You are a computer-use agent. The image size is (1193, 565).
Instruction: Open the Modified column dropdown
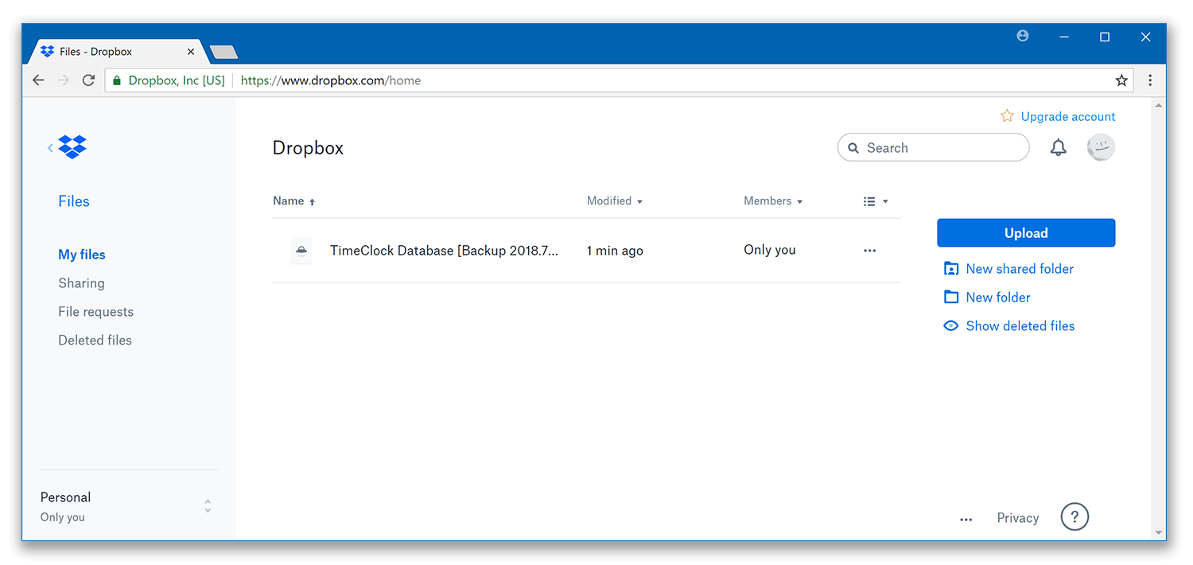615,201
